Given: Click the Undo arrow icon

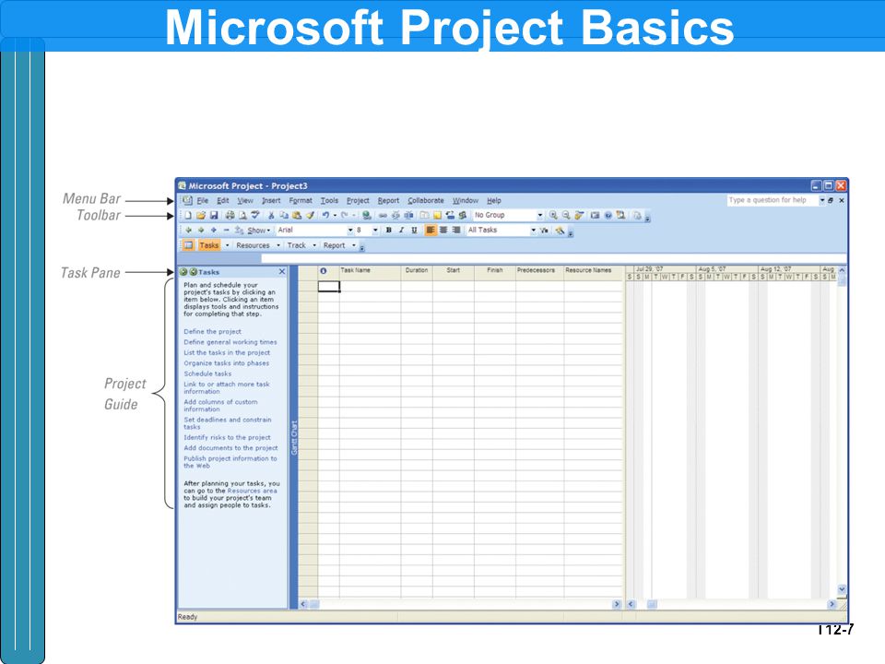Looking at the screenshot, I should [325, 215].
